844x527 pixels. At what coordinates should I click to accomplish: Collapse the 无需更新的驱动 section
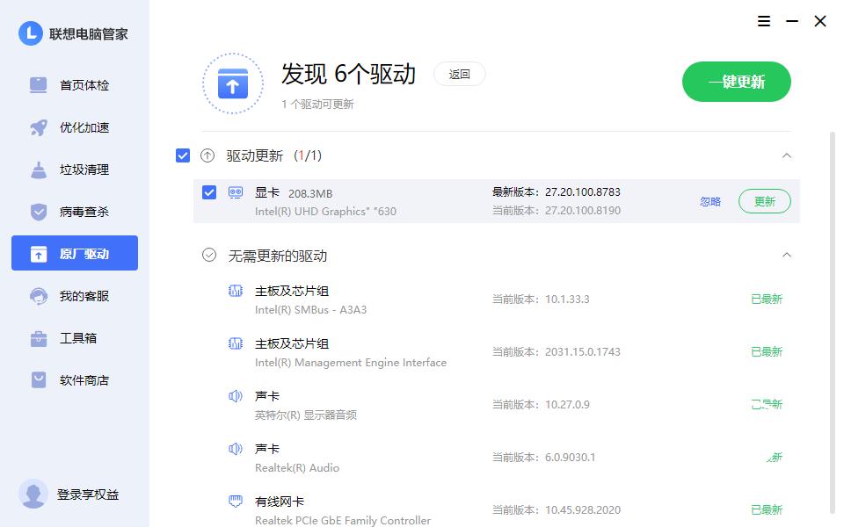(787, 255)
